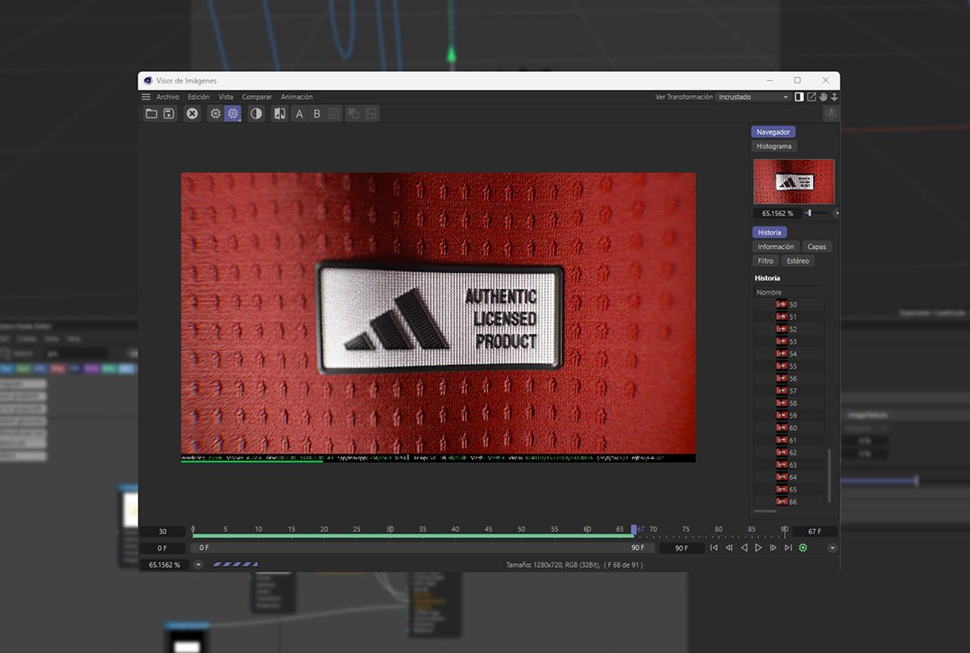Select history frame 50
This screenshot has height=653, width=970.
(789, 304)
